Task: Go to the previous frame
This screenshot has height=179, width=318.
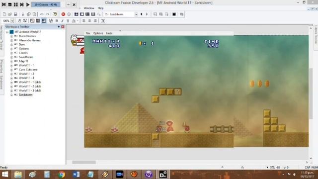Action: click(141, 14)
